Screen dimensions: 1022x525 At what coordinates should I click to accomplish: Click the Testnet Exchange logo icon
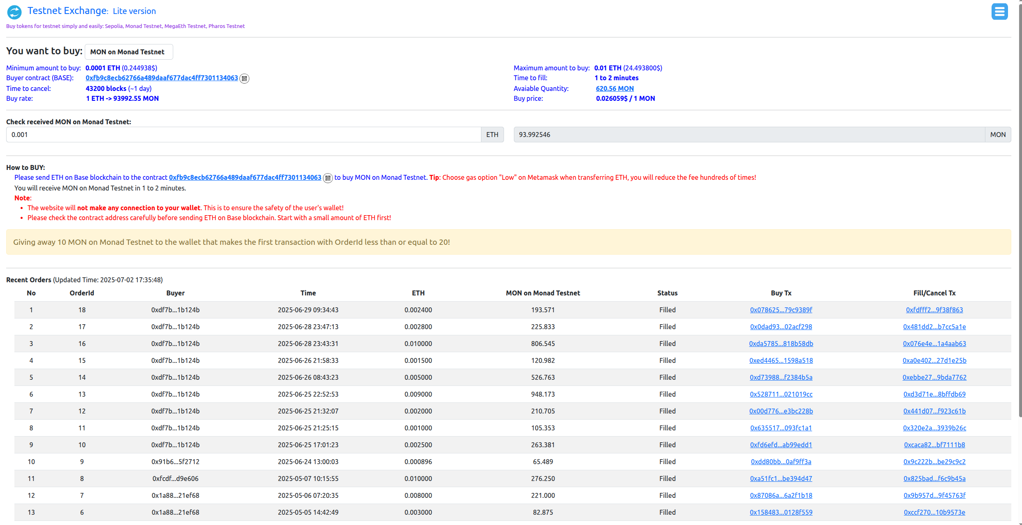coord(14,12)
